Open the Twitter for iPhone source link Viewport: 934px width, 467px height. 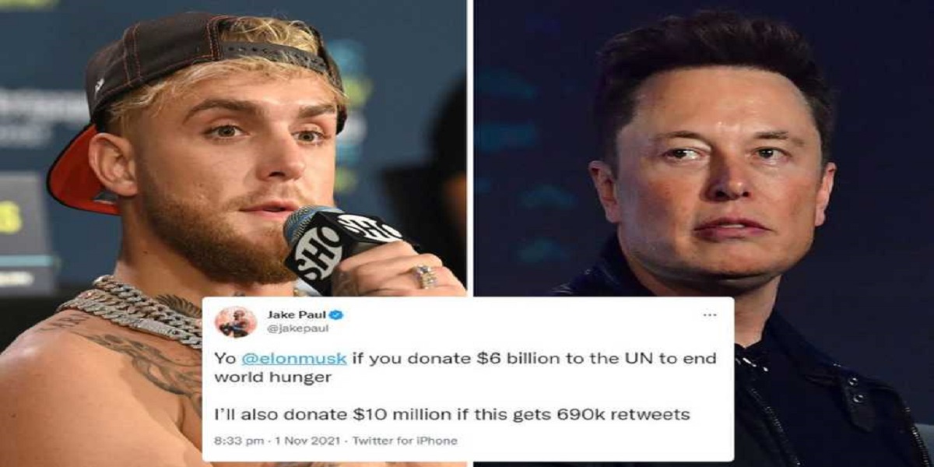[x=405, y=441]
